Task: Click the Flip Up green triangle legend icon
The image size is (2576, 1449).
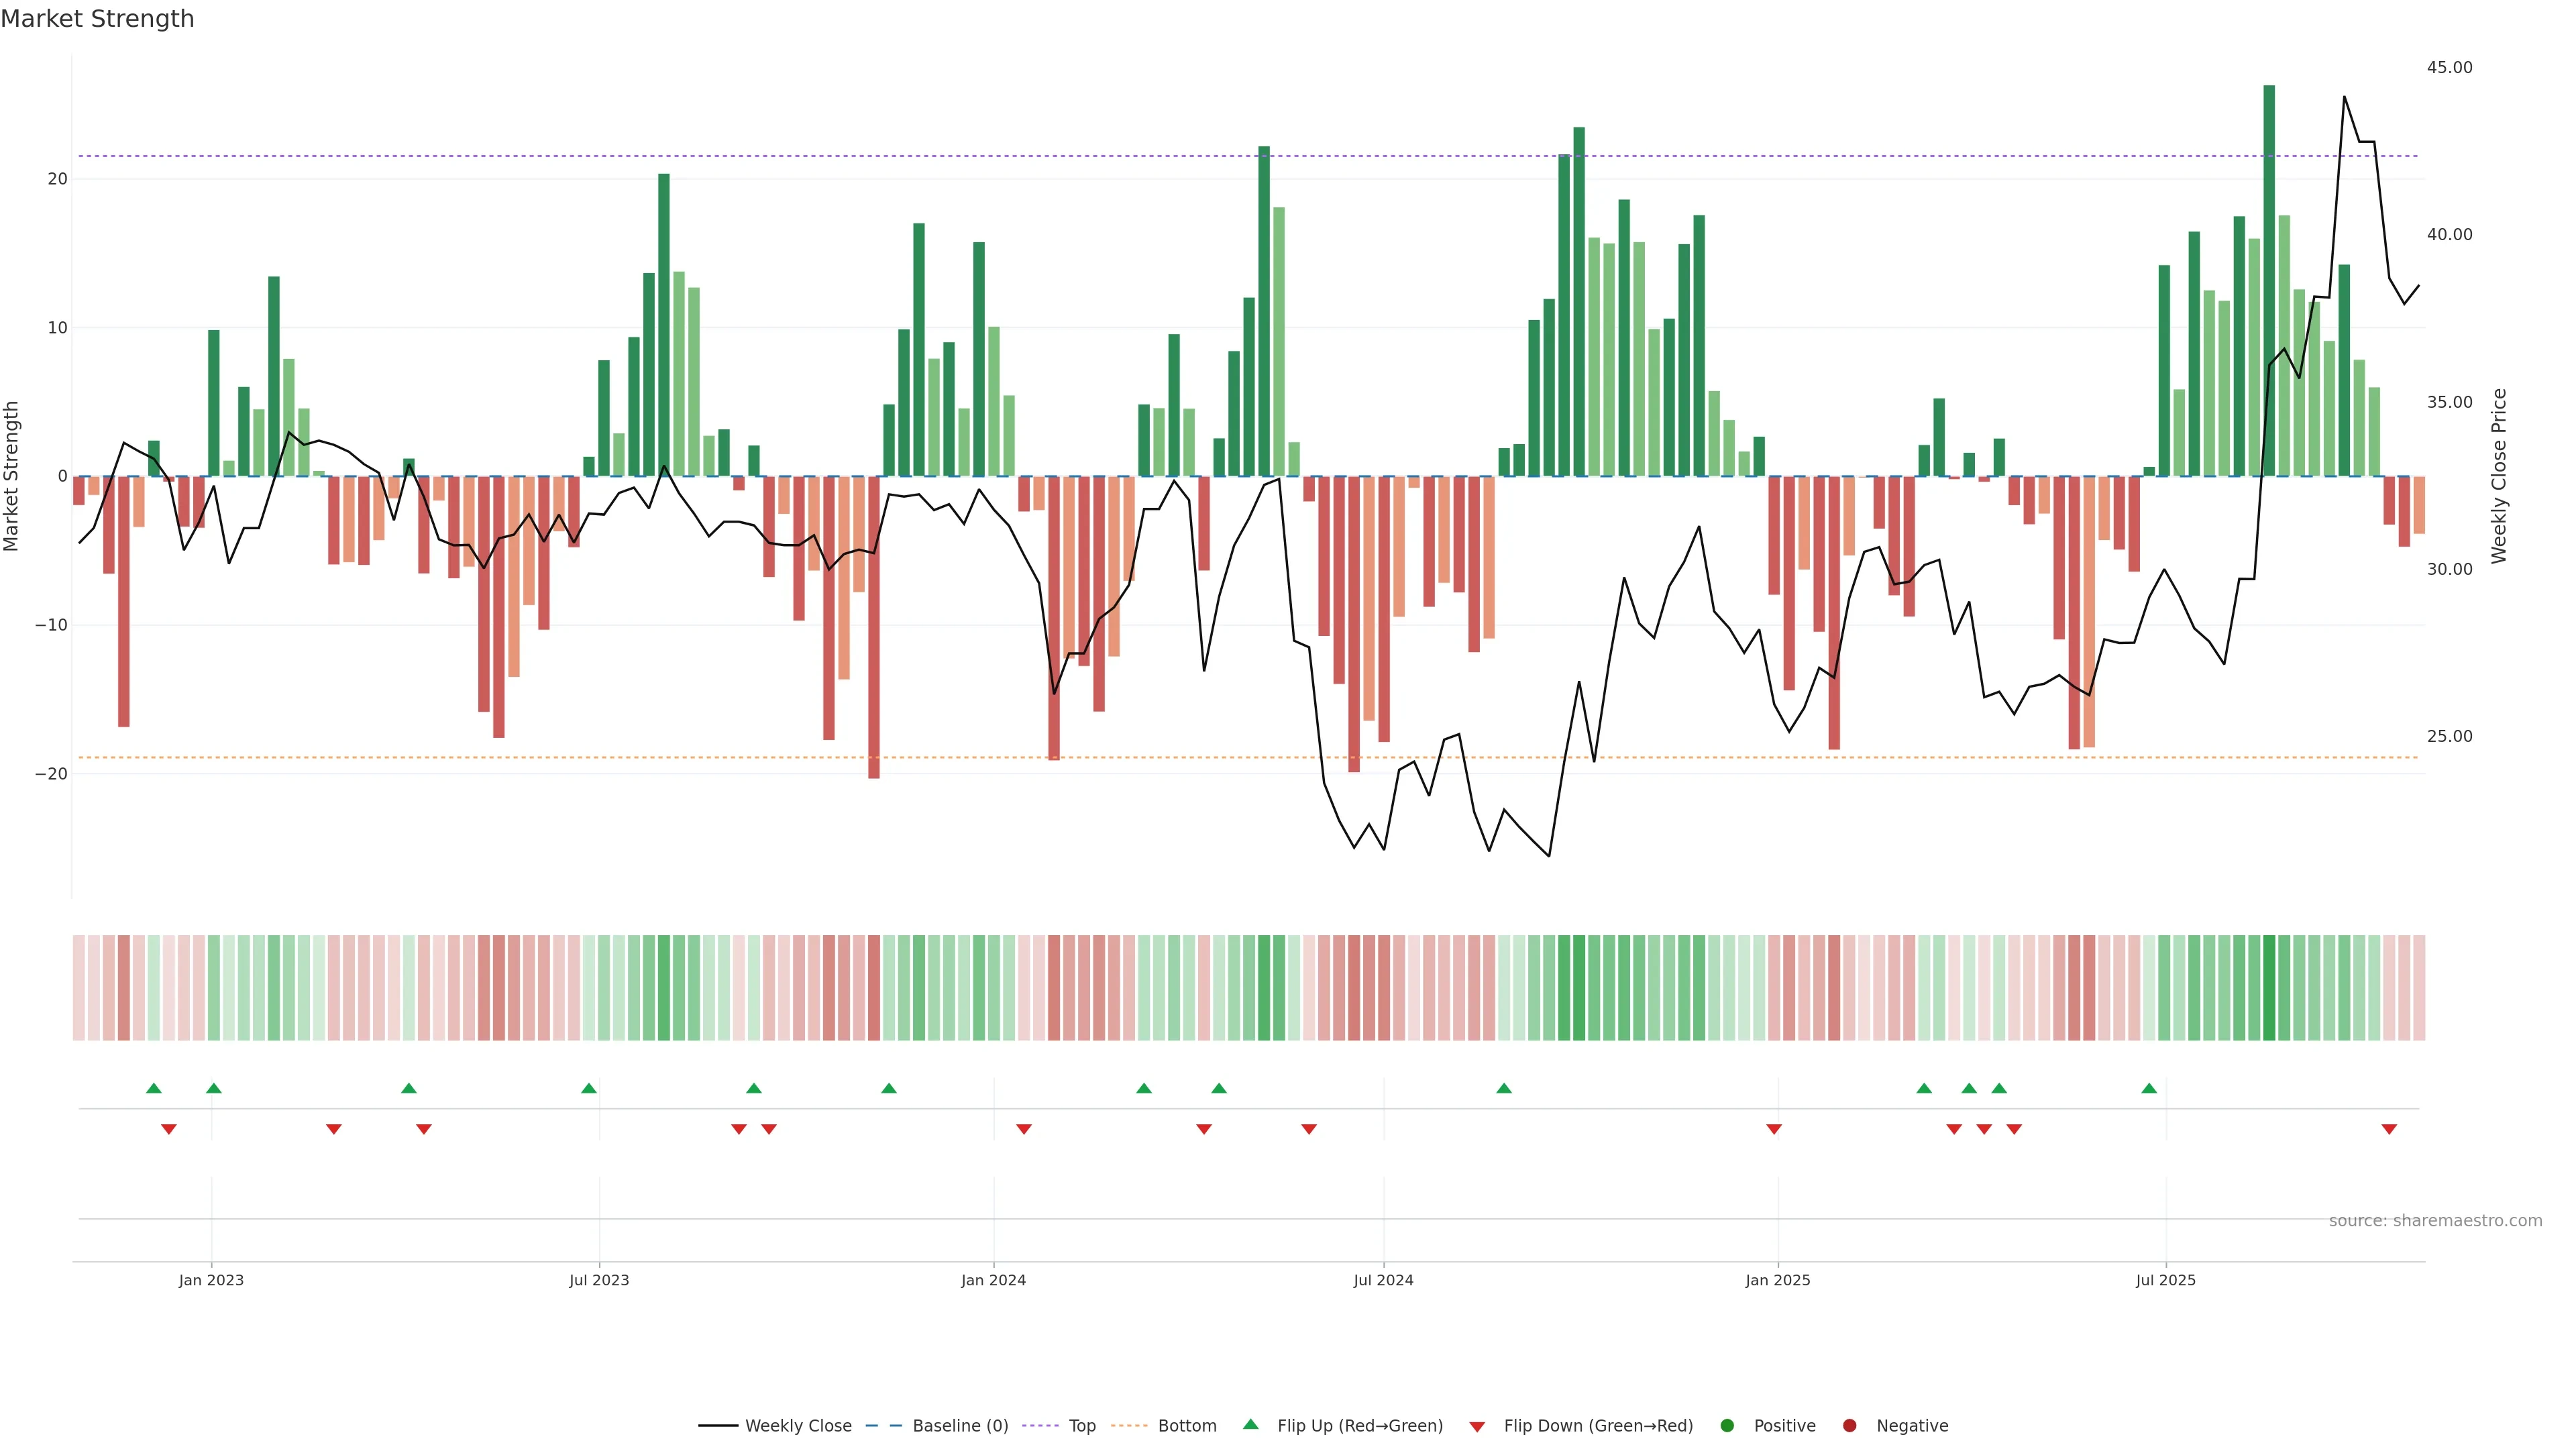Action: coord(1250,1424)
